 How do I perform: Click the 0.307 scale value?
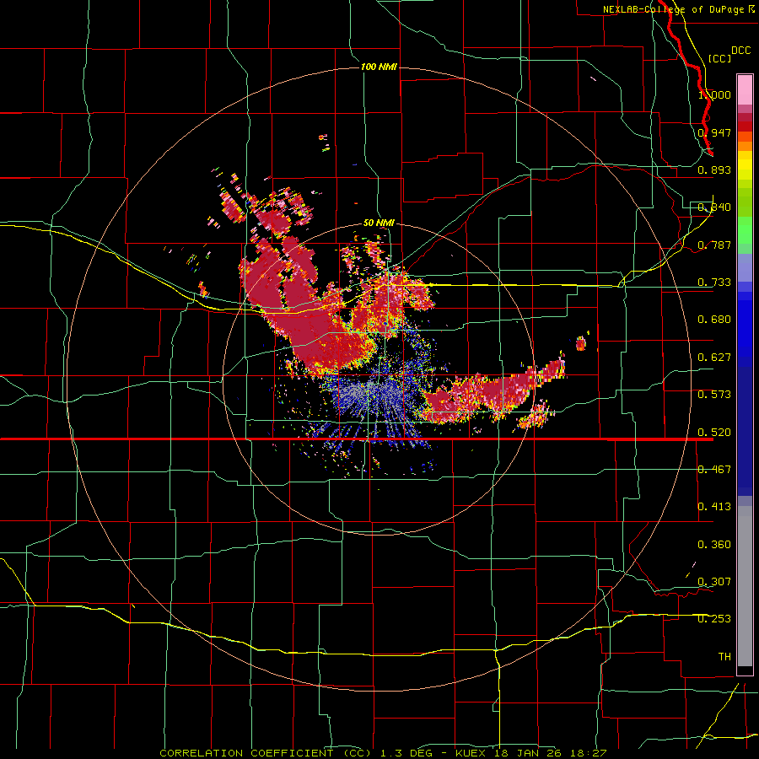714,582
